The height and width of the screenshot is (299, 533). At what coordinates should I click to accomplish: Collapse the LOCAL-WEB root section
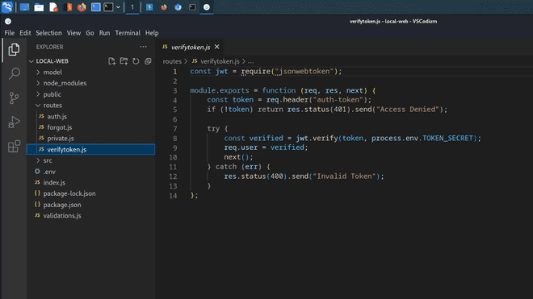pyautogui.click(x=52, y=61)
